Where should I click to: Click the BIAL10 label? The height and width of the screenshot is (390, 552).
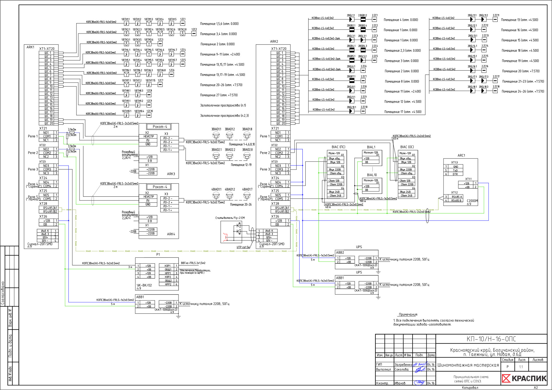pyautogui.click(x=372, y=175)
